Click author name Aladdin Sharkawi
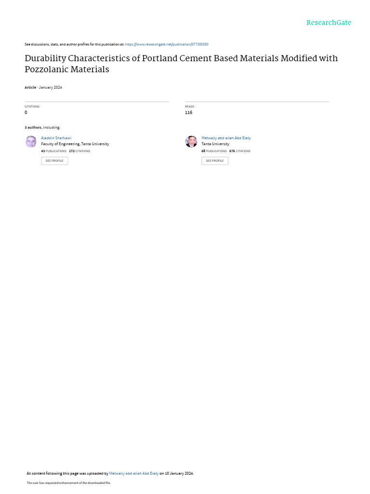 coord(56,138)
